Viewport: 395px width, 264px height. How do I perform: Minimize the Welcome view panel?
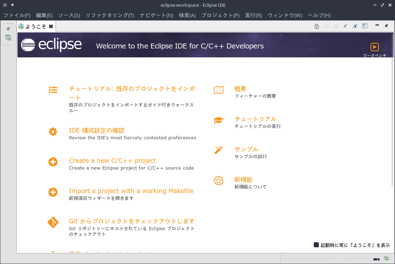(377, 25)
